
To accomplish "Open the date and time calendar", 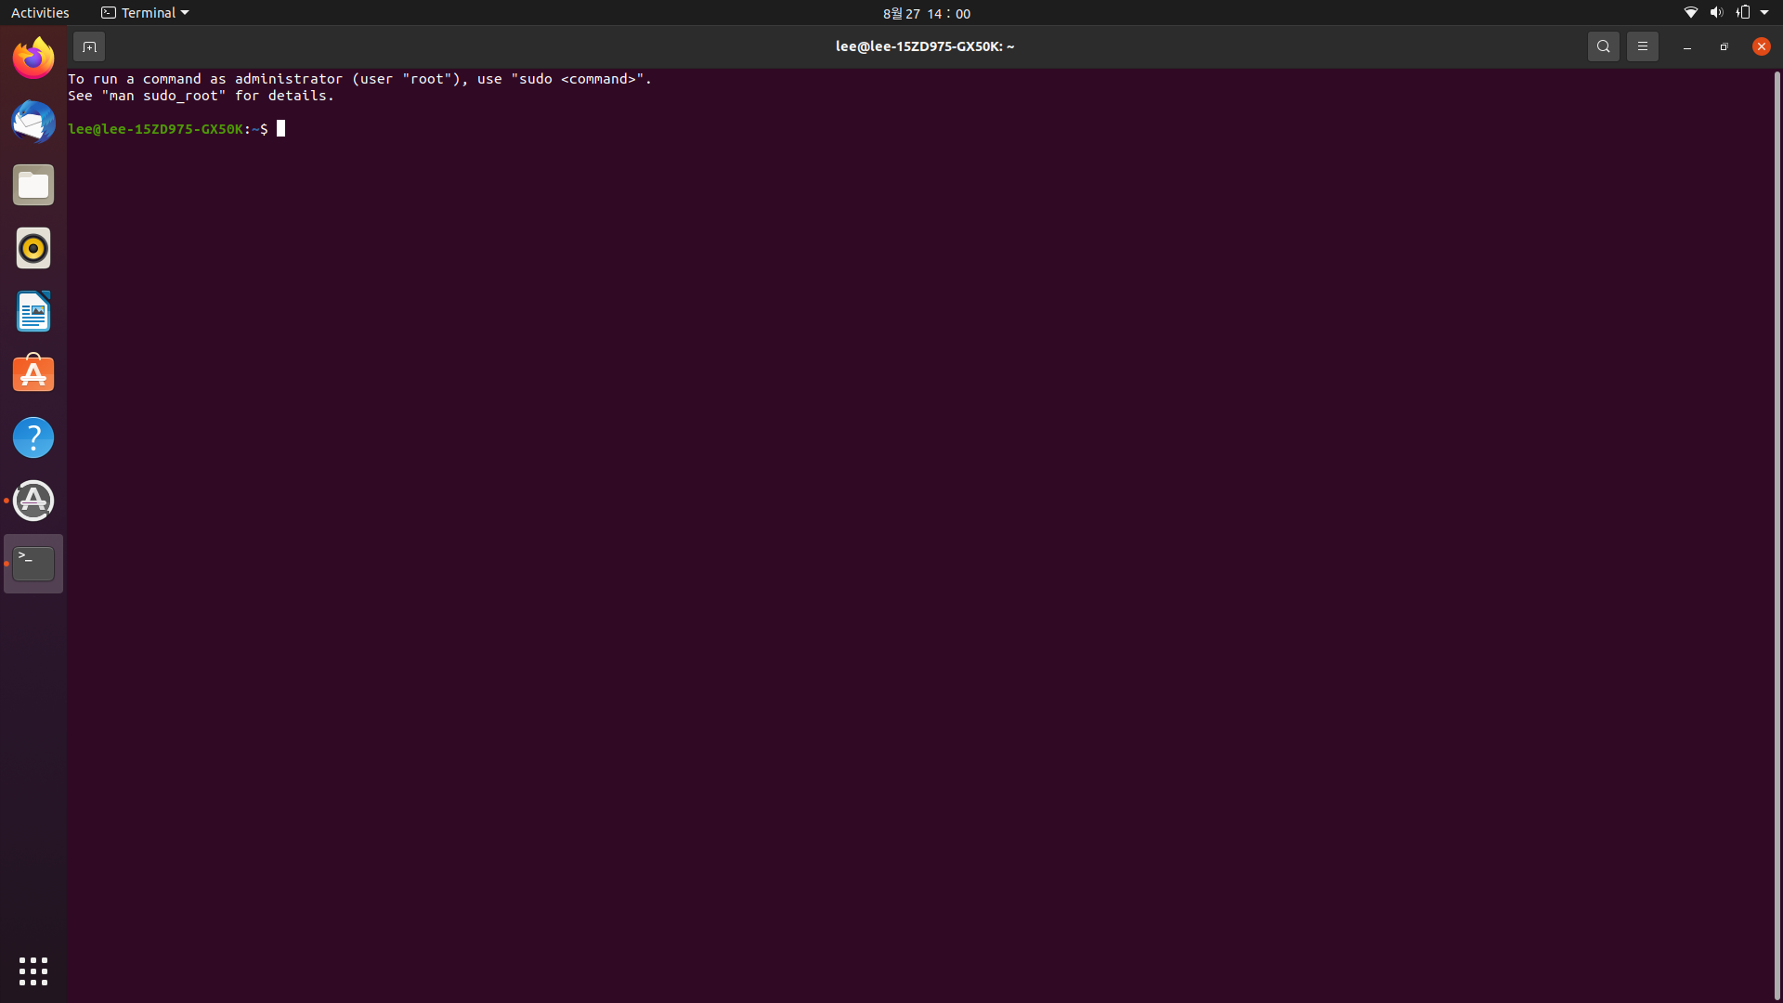I will point(926,13).
